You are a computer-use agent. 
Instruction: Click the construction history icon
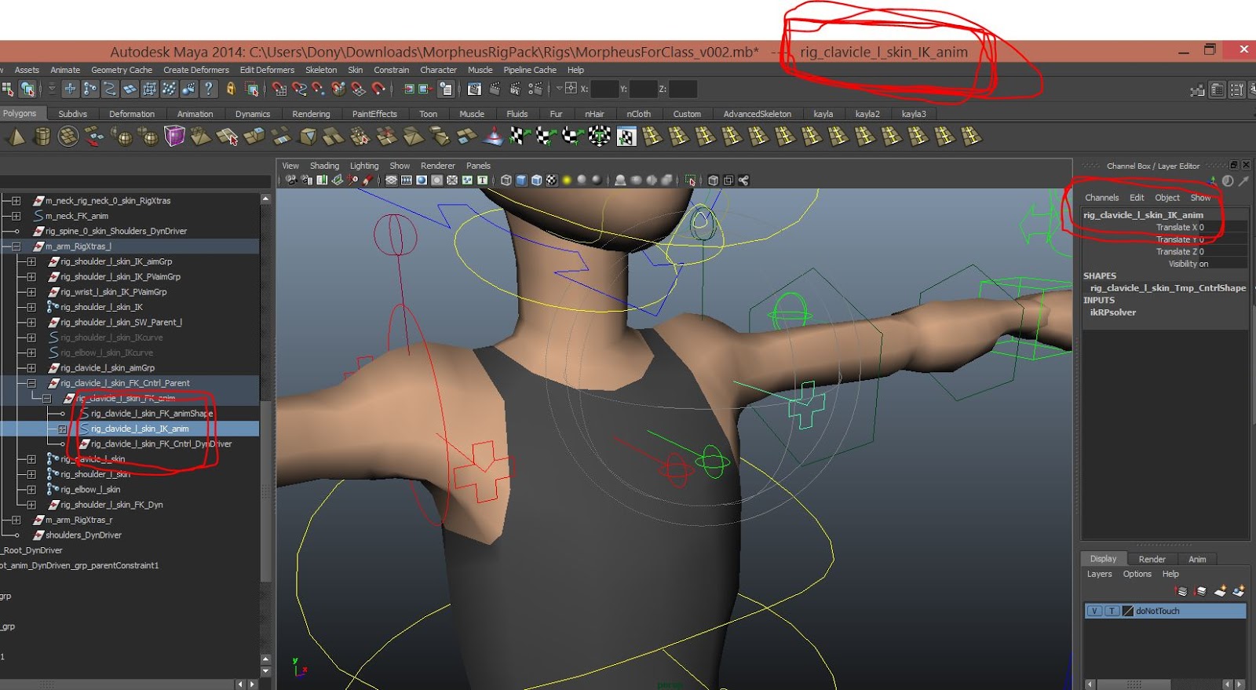[445, 89]
